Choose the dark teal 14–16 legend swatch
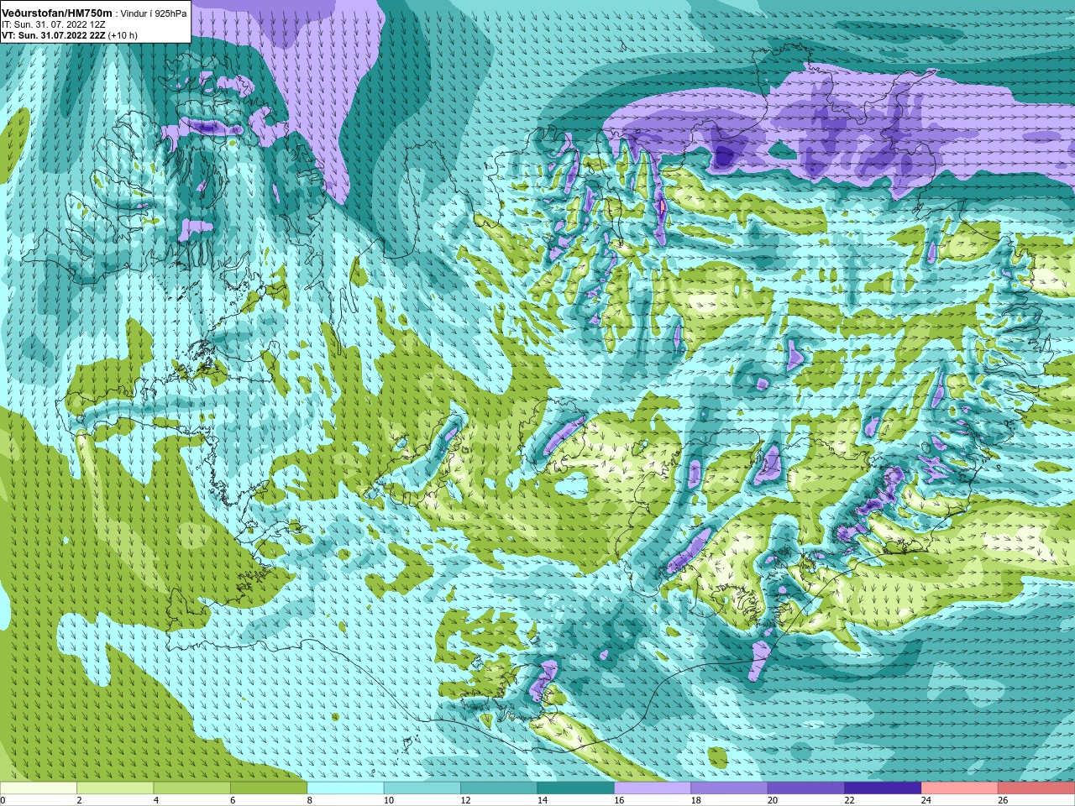This screenshot has height=806, width=1075. point(576,788)
